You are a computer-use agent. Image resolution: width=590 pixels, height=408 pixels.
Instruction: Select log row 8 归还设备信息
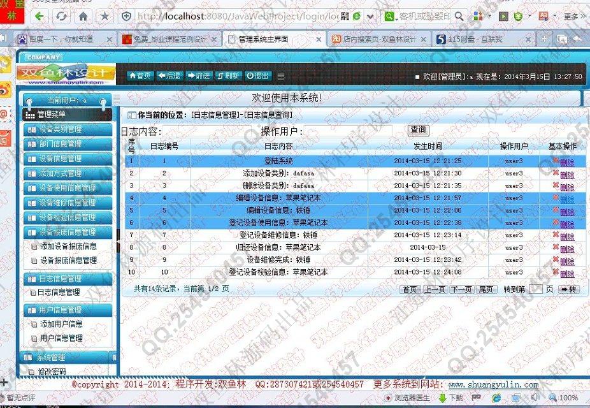(x=355, y=247)
